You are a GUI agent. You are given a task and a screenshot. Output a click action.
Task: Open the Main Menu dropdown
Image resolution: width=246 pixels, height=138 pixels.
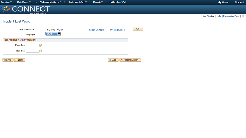pyautogui.click(x=24, y=2)
